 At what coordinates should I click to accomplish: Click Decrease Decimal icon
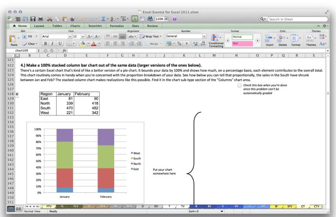[203, 44]
